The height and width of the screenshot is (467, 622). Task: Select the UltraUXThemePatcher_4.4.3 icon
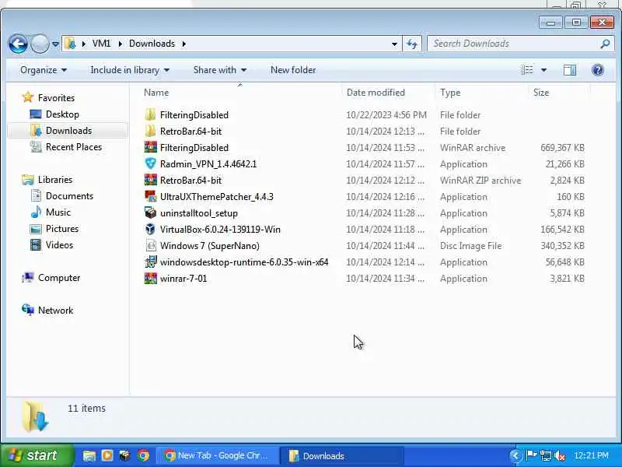tap(150, 196)
